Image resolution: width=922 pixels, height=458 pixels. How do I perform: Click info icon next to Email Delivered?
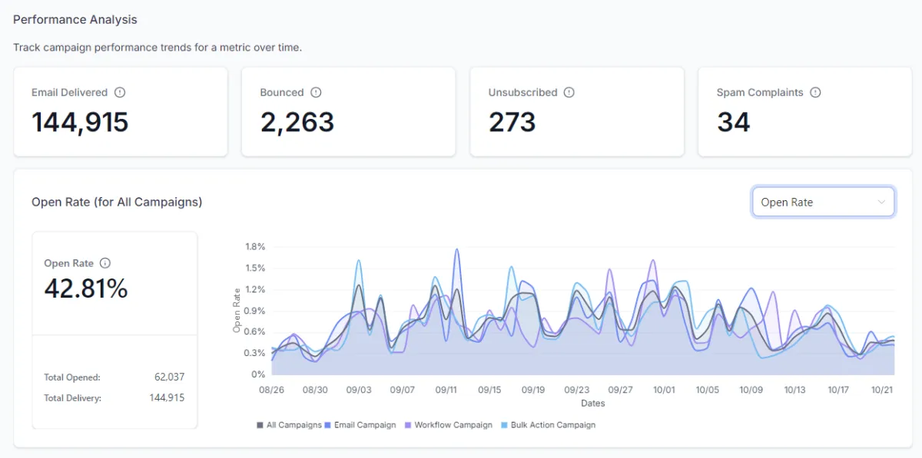pyautogui.click(x=120, y=92)
